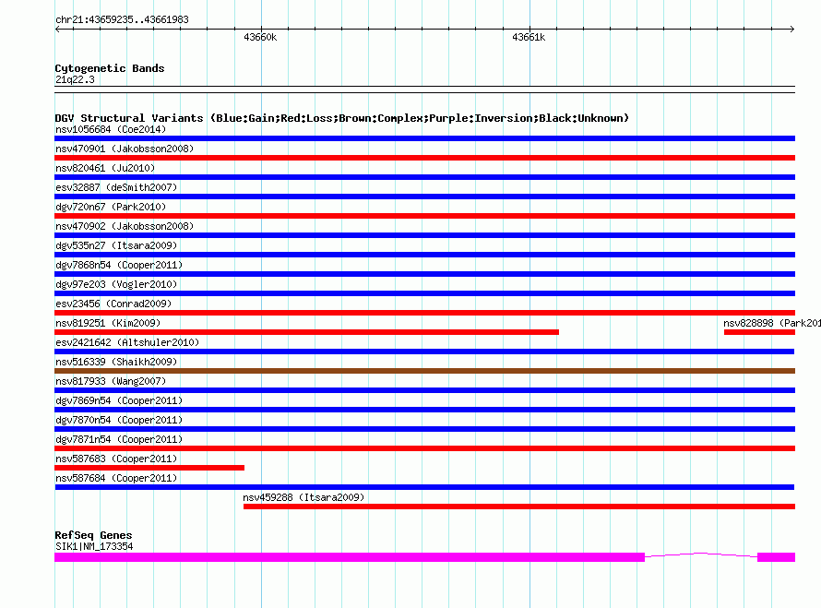The image size is (821, 608).
Task: Click the right arrow end of ruler
Action: [792, 30]
